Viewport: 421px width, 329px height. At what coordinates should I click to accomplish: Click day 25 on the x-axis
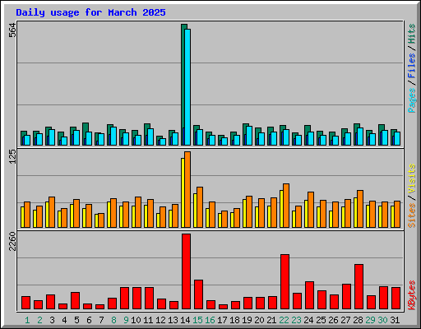click(321, 320)
